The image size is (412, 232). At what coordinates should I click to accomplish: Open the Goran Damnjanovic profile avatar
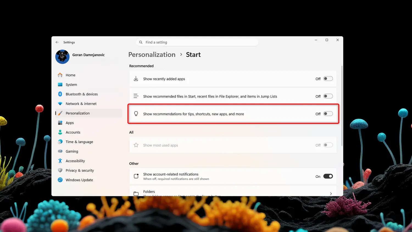point(62,57)
